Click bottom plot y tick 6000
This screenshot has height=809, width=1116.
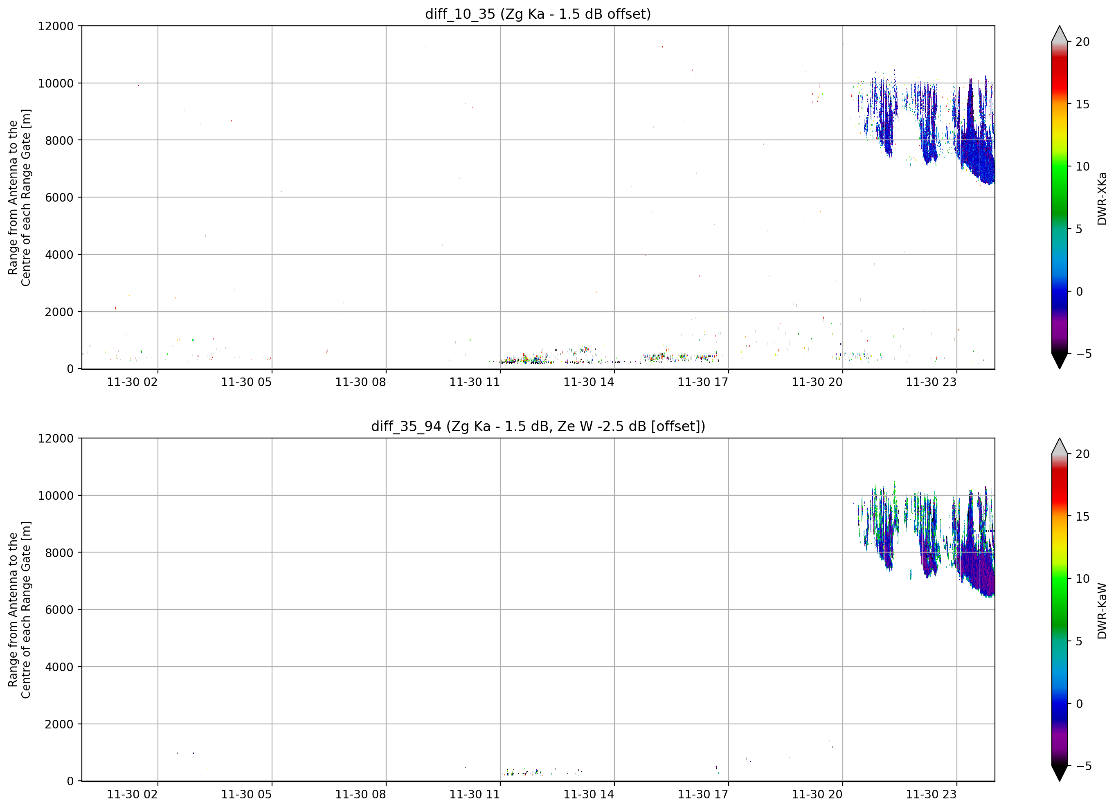(59, 610)
